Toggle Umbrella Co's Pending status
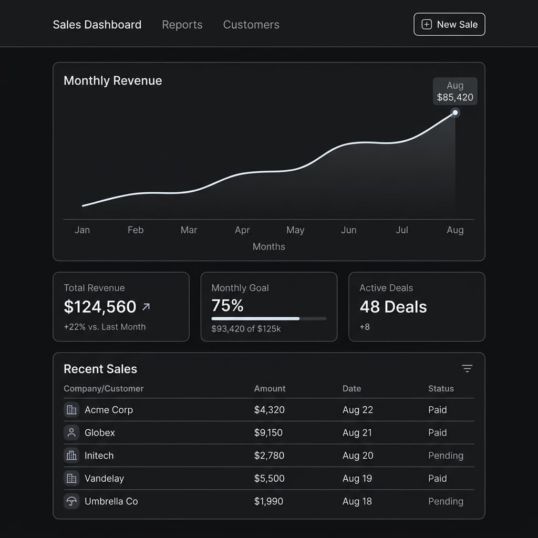 click(x=446, y=502)
